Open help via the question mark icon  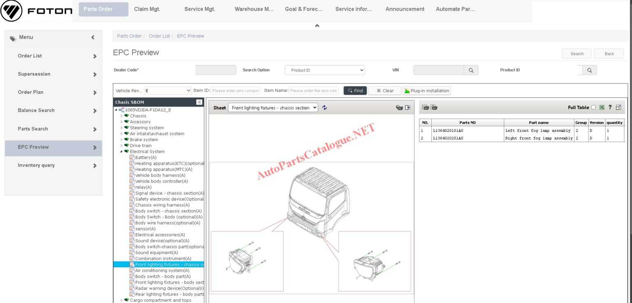[610, 107]
